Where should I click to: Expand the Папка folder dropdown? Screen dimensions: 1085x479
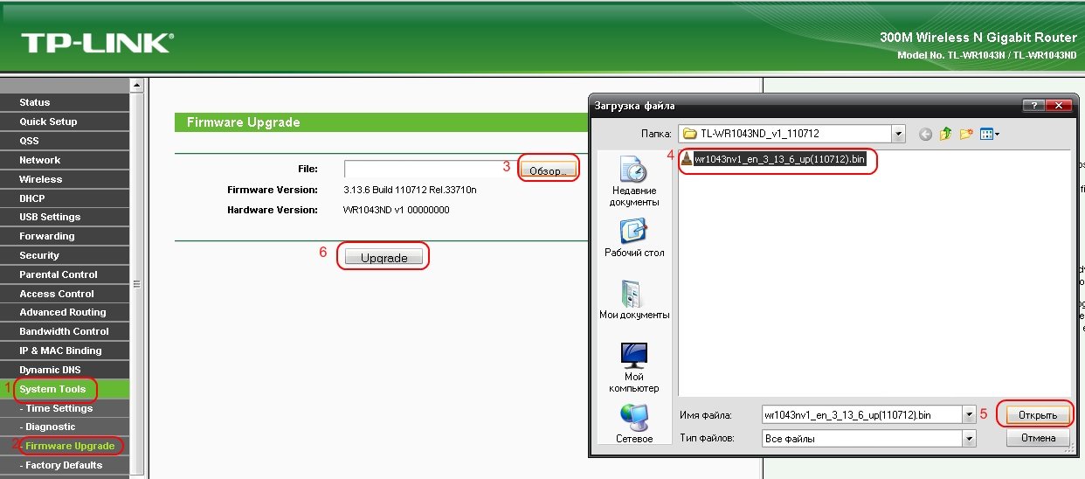897,134
